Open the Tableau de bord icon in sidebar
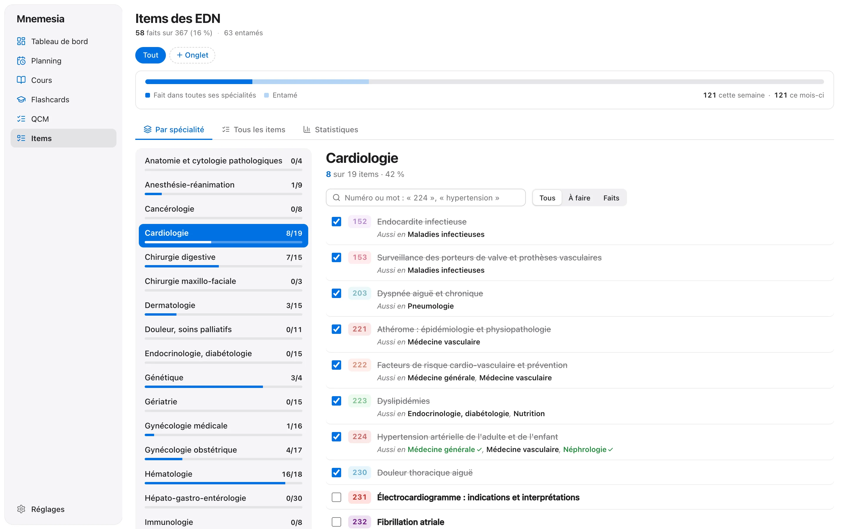Viewport: 847px width, 529px height. click(21, 41)
